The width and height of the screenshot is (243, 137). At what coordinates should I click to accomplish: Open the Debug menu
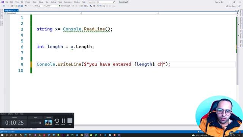[41, 2]
